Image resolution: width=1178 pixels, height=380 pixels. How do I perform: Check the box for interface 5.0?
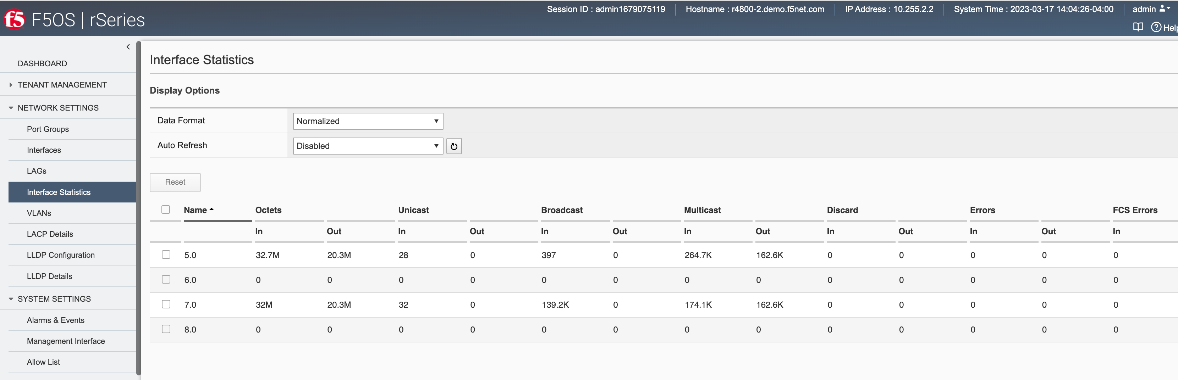[166, 255]
